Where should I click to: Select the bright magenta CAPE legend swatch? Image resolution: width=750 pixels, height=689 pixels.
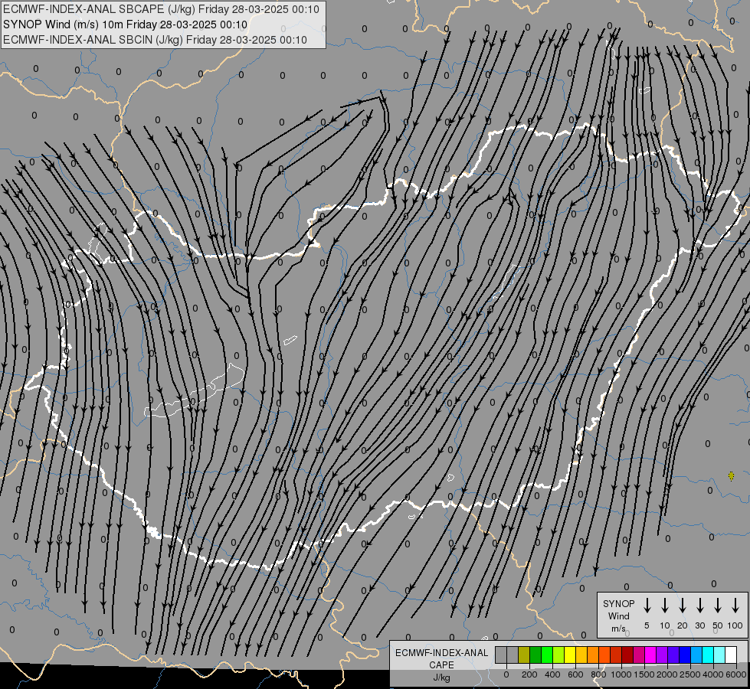coord(650,655)
